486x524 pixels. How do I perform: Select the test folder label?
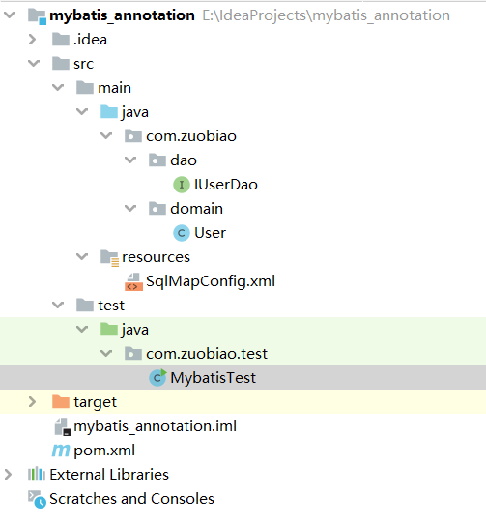pos(111,306)
